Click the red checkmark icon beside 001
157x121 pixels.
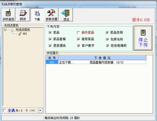click(20, 34)
